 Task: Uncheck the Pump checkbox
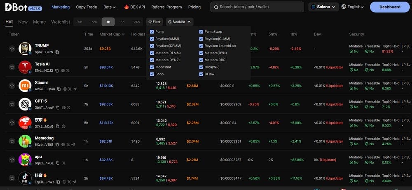(152, 32)
